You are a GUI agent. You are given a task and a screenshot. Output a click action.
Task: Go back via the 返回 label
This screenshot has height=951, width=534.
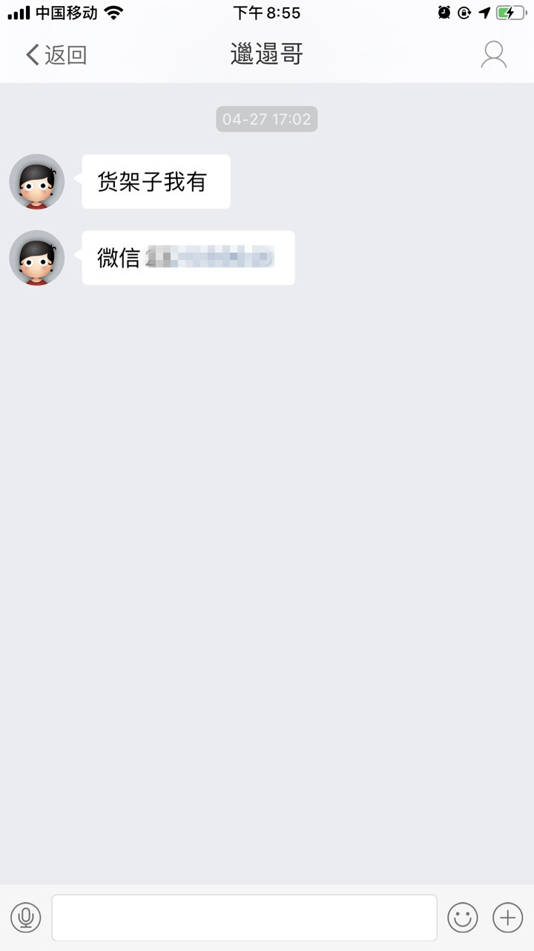(x=66, y=55)
